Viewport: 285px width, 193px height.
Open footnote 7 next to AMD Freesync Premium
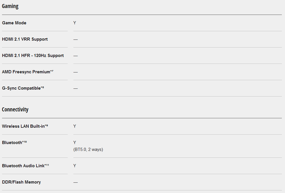pyautogui.click(x=52, y=71)
